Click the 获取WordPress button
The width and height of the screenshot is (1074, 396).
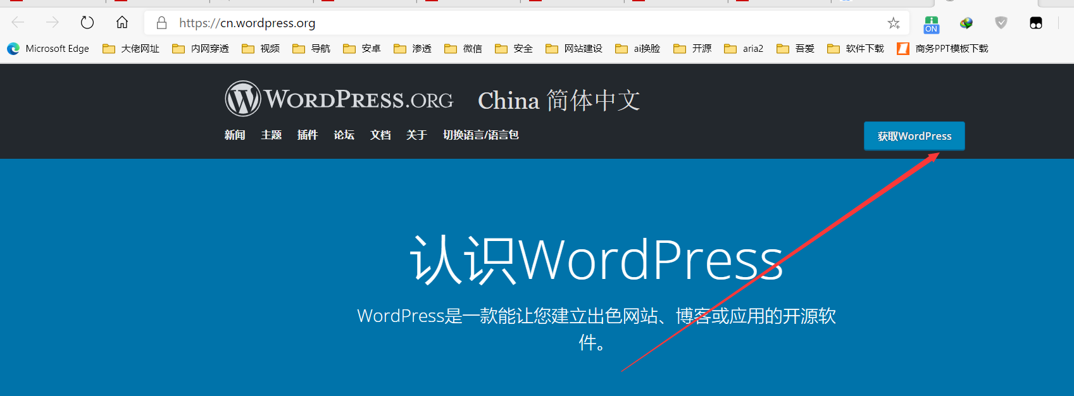[915, 136]
